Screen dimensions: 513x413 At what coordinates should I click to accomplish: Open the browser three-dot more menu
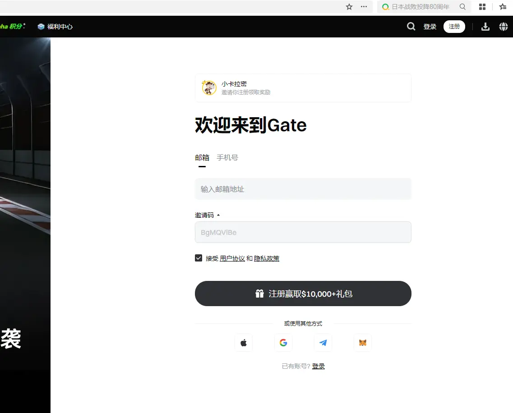(364, 7)
